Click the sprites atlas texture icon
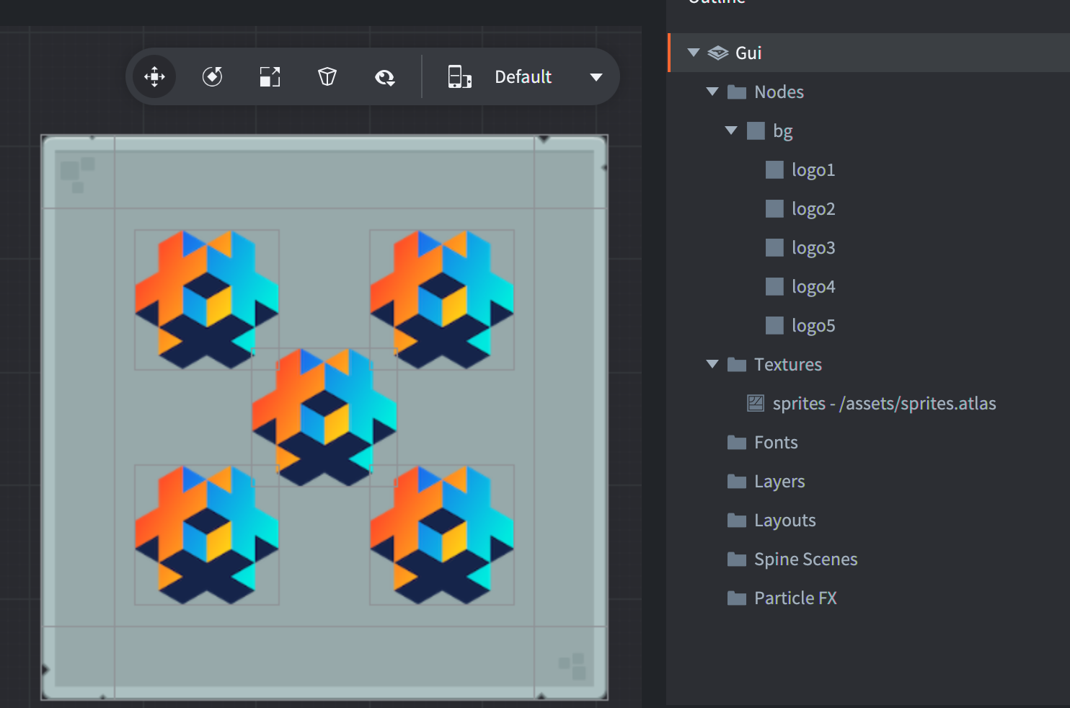This screenshot has width=1070, height=708. (756, 403)
